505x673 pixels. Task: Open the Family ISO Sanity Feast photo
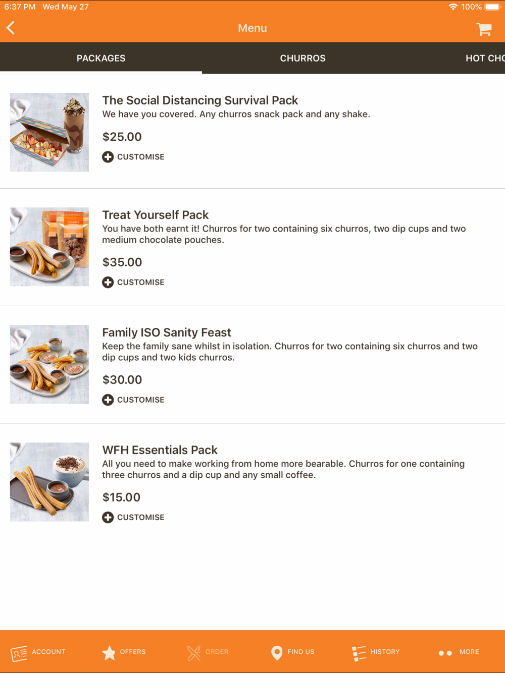tap(49, 364)
